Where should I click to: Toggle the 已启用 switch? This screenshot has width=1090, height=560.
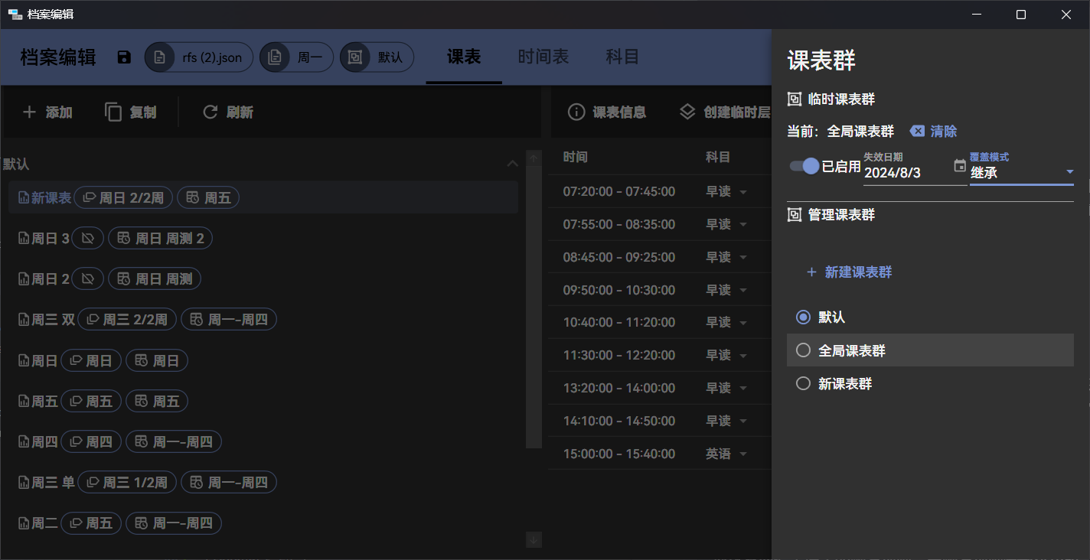click(x=804, y=166)
